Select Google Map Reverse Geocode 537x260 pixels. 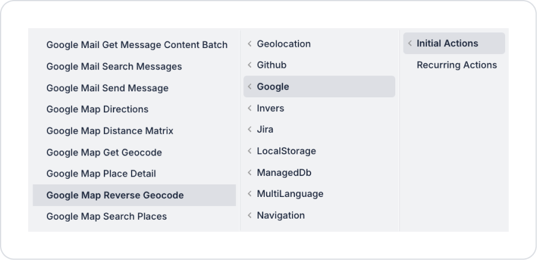click(115, 195)
